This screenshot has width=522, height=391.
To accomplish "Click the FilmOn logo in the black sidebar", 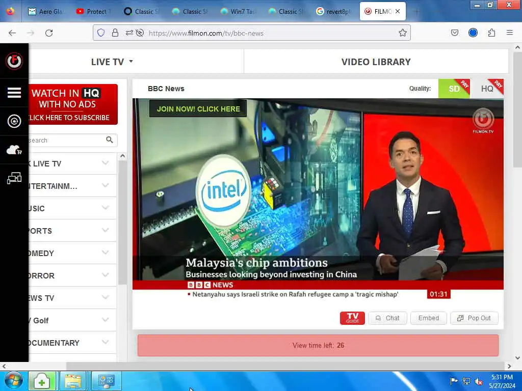I will tap(14, 61).
